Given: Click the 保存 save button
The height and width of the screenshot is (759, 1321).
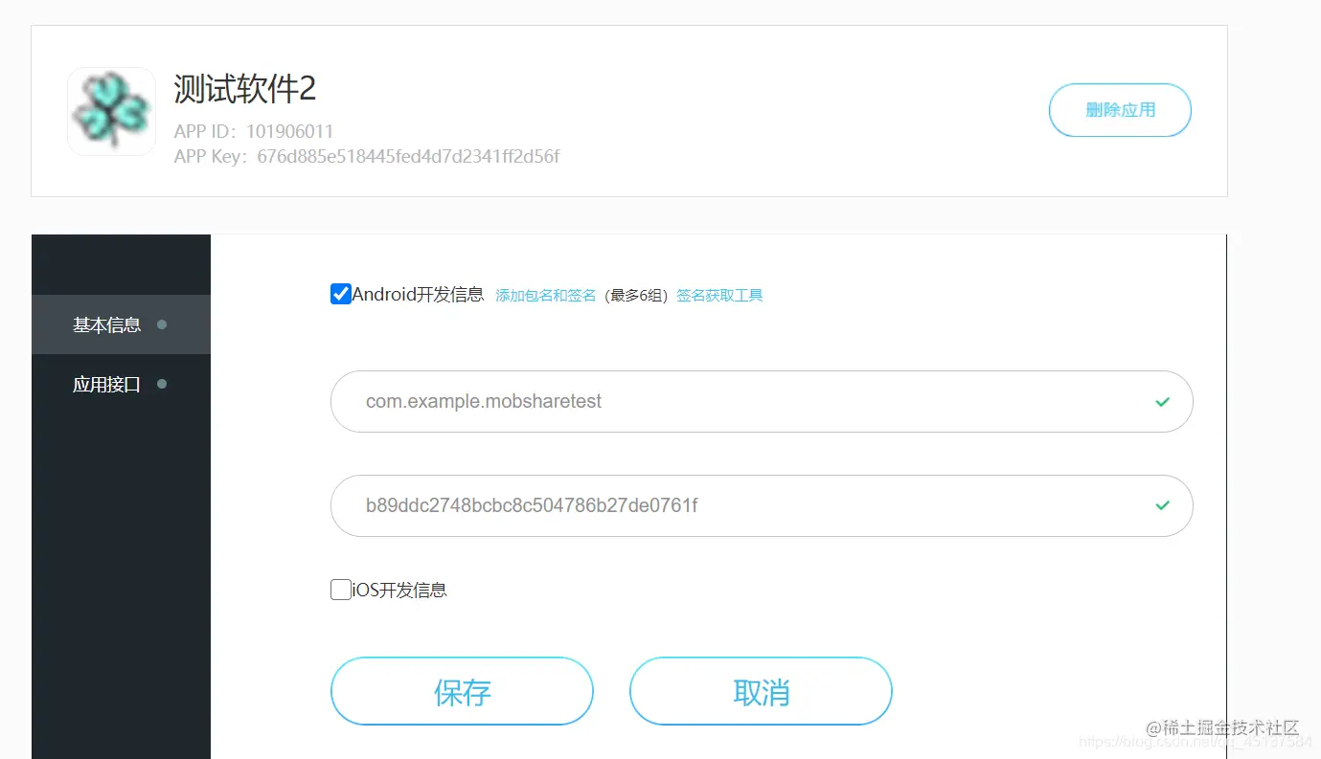Looking at the screenshot, I should click(462, 691).
